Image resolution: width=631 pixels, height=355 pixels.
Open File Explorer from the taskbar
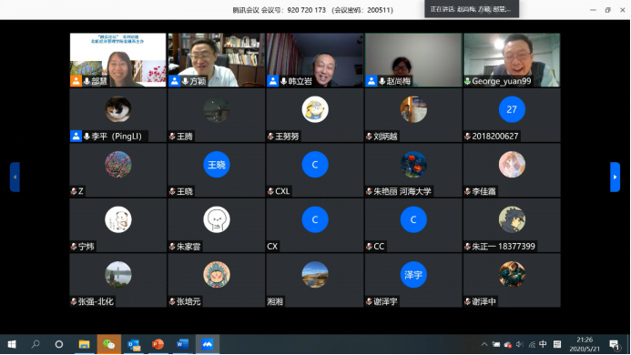[84, 345]
